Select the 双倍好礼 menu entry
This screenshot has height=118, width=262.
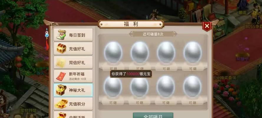[x=73, y=62]
